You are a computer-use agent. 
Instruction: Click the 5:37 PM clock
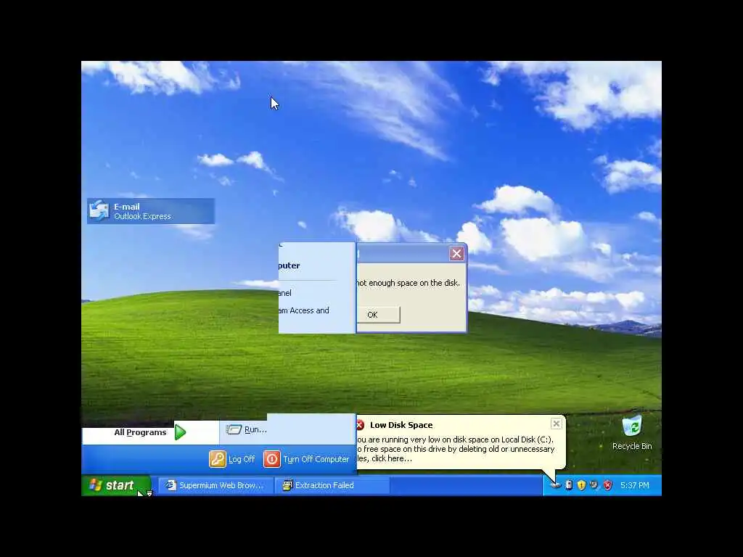634,485
